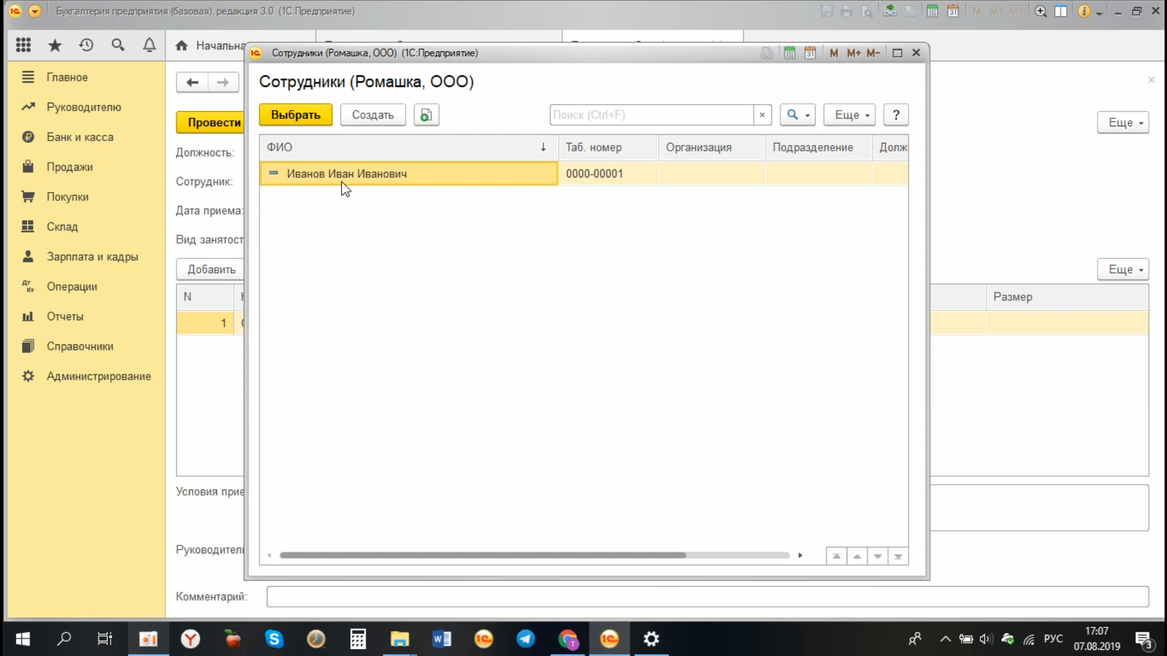Image resolution: width=1167 pixels, height=656 pixels.
Task: Open the sections grid menu icon
Action: point(23,45)
